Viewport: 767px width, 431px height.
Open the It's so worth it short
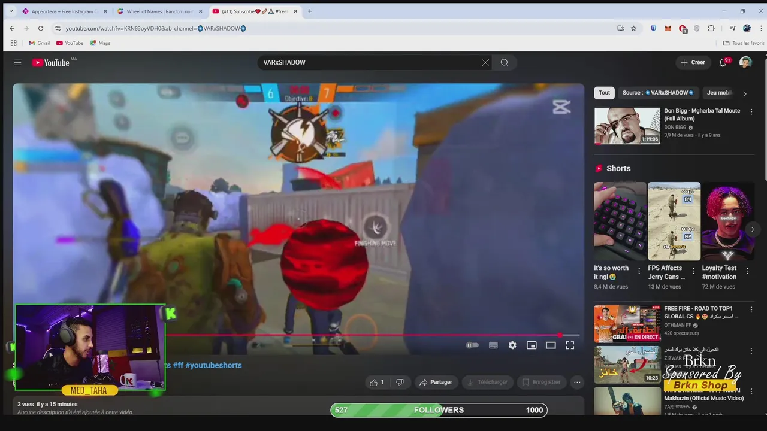point(620,221)
